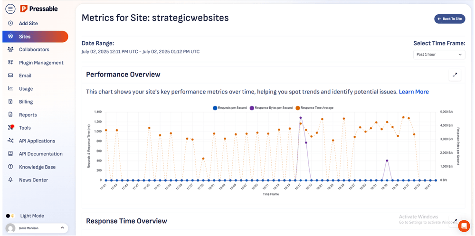The height and width of the screenshot is (236, 475).
Task: Click the Tools icon with red badge
Action: point(10,128)
